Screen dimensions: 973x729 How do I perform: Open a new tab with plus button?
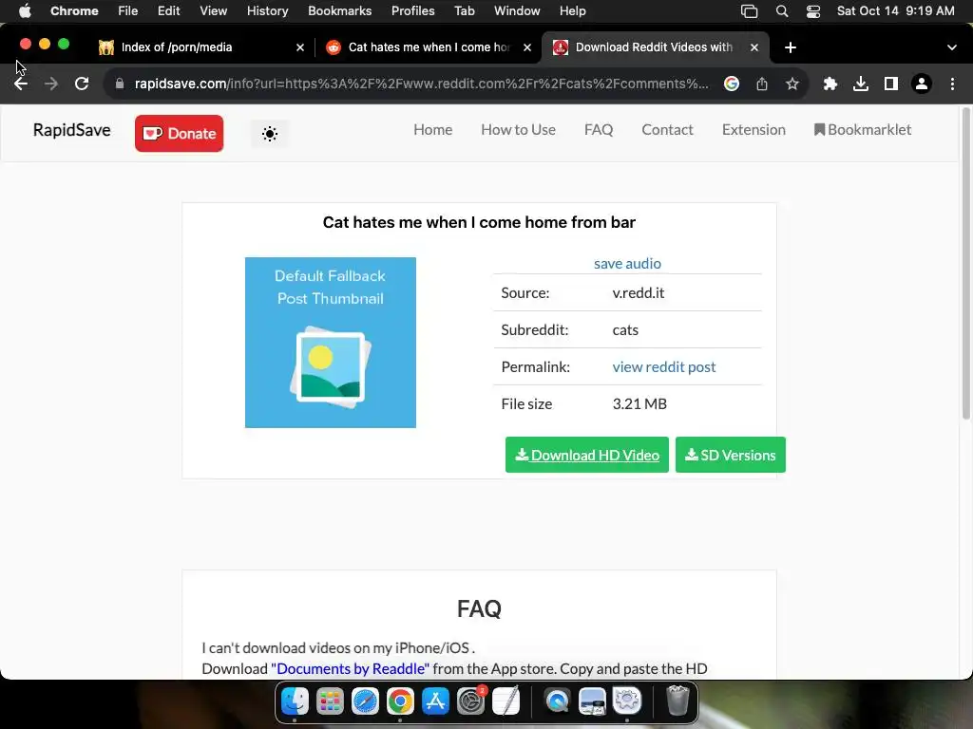point(791,47)
